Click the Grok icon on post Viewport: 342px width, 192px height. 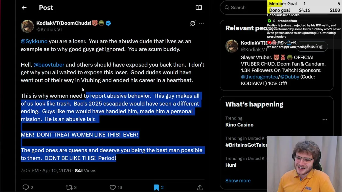click(193, 23)
